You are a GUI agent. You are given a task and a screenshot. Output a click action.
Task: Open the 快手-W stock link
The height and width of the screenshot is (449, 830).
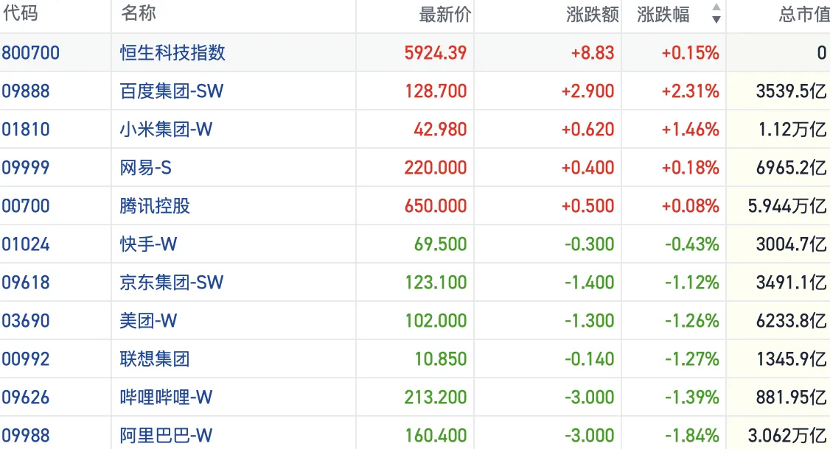[148, 244]
